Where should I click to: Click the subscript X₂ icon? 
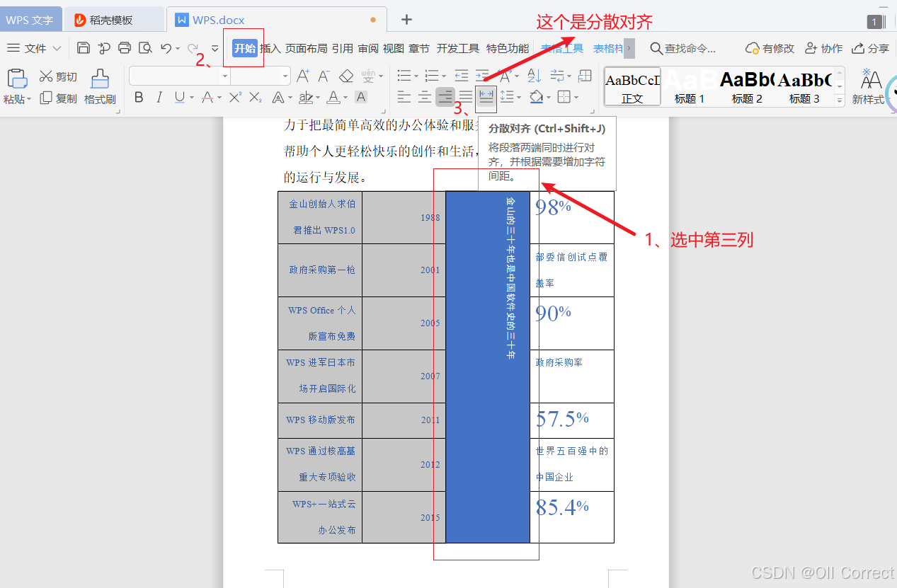[256, 97]
